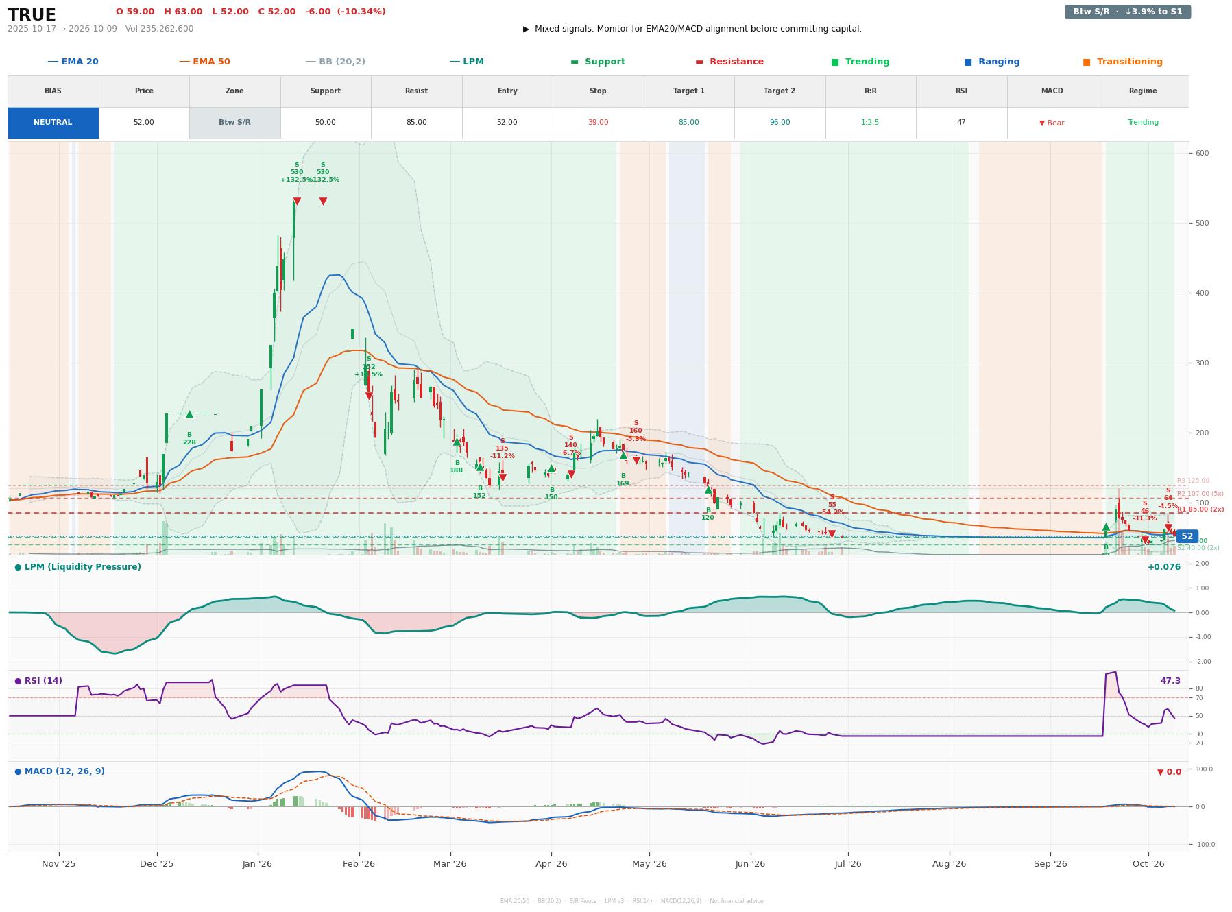Click the buy marker labeled B 169

click(623, 455)
